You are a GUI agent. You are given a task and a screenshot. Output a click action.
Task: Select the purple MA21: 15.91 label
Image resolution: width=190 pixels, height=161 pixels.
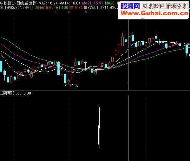coord(93,3)
